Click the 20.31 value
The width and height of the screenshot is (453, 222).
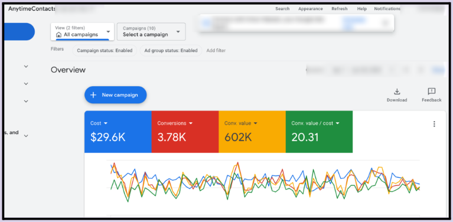click(x=305, y=138)
